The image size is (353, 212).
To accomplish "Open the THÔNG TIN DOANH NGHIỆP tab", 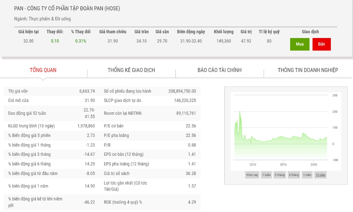I will (x=308, y=70).
